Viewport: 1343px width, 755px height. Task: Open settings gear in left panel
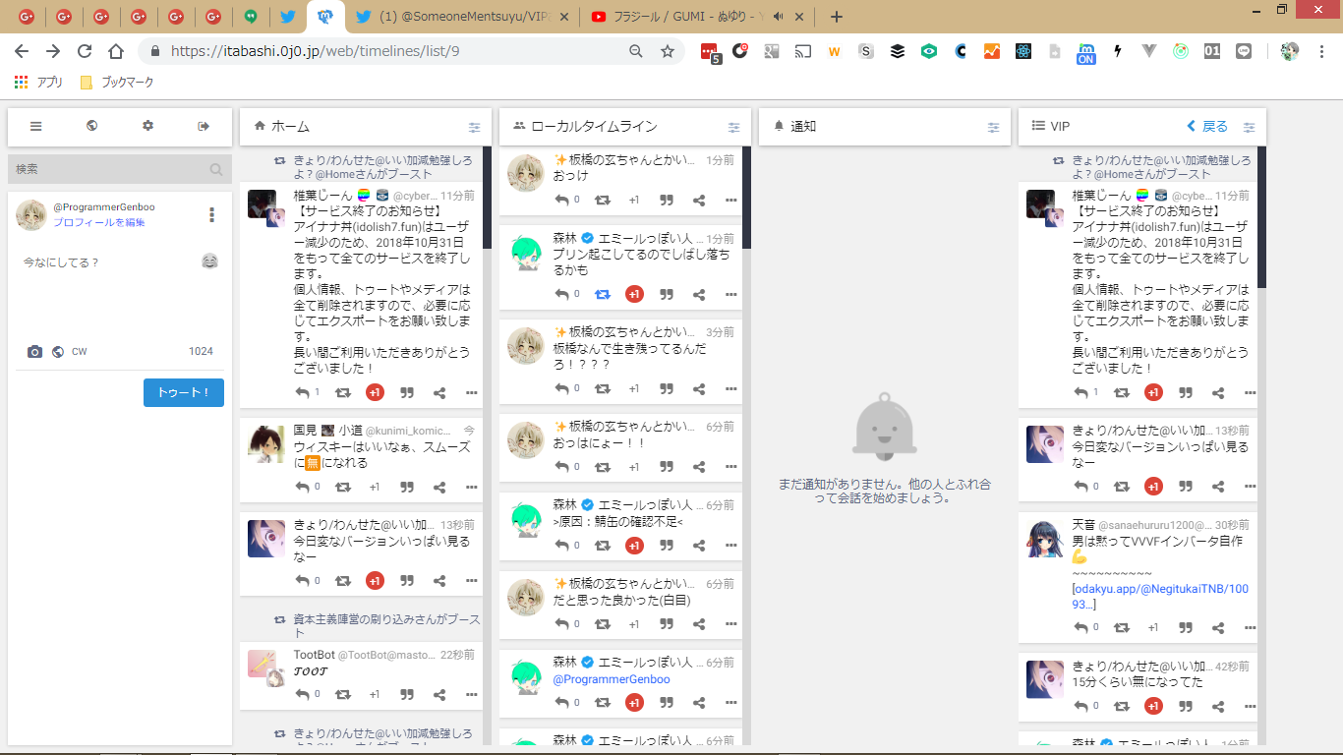148,126
